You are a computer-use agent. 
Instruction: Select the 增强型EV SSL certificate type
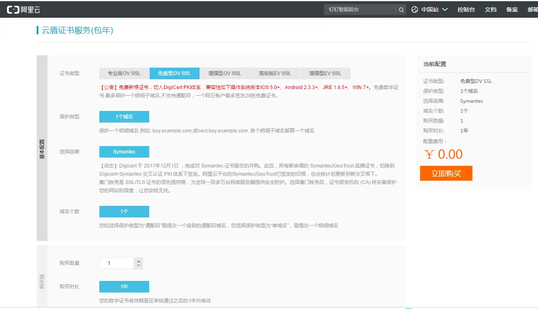[x=325, y=73]
